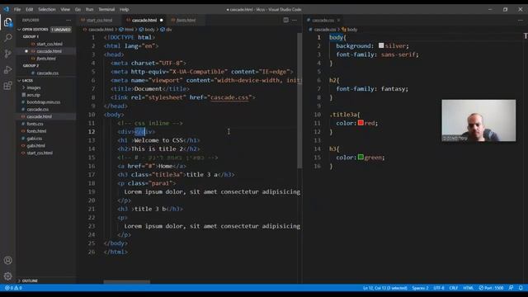This screenshot has height=297, width=528.
Task: Open cascade.css under Group 2 open editors
Action: click(48, 73)
